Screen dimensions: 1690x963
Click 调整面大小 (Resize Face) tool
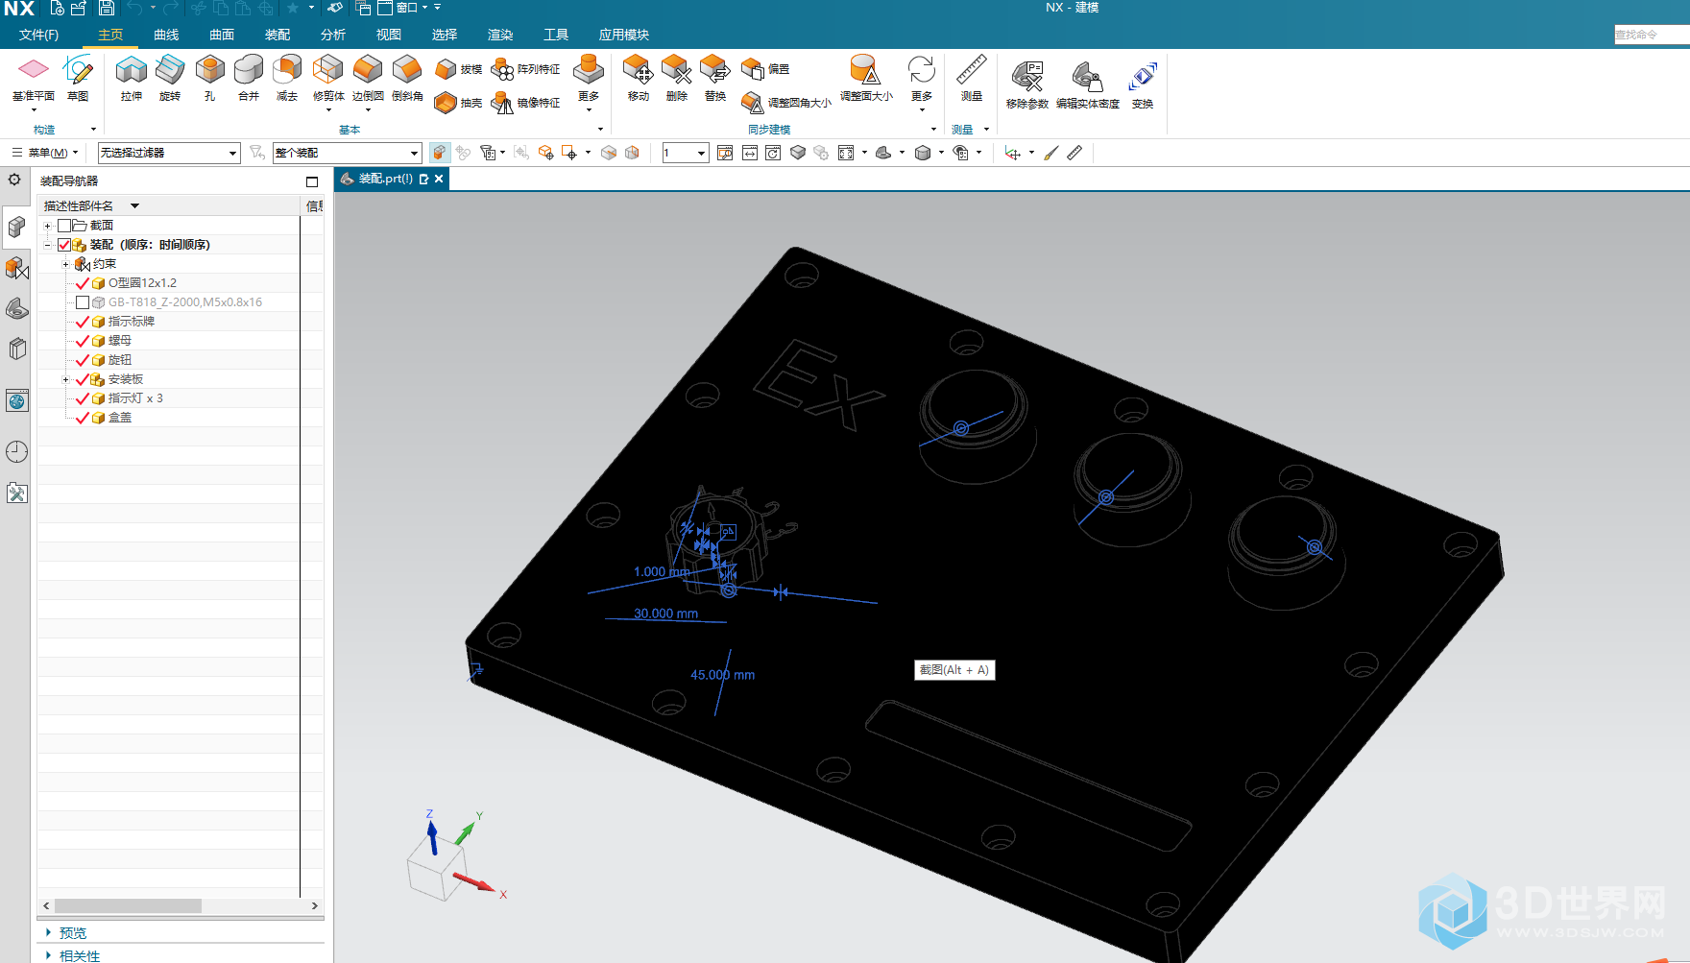point(866,79)
